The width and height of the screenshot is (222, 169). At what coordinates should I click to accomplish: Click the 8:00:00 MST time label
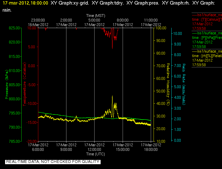[x=123, y=20]
